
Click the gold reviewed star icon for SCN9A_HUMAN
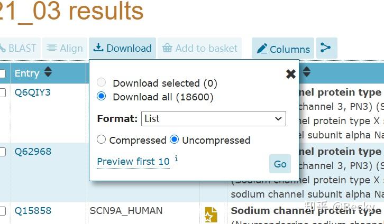[211, 214]
